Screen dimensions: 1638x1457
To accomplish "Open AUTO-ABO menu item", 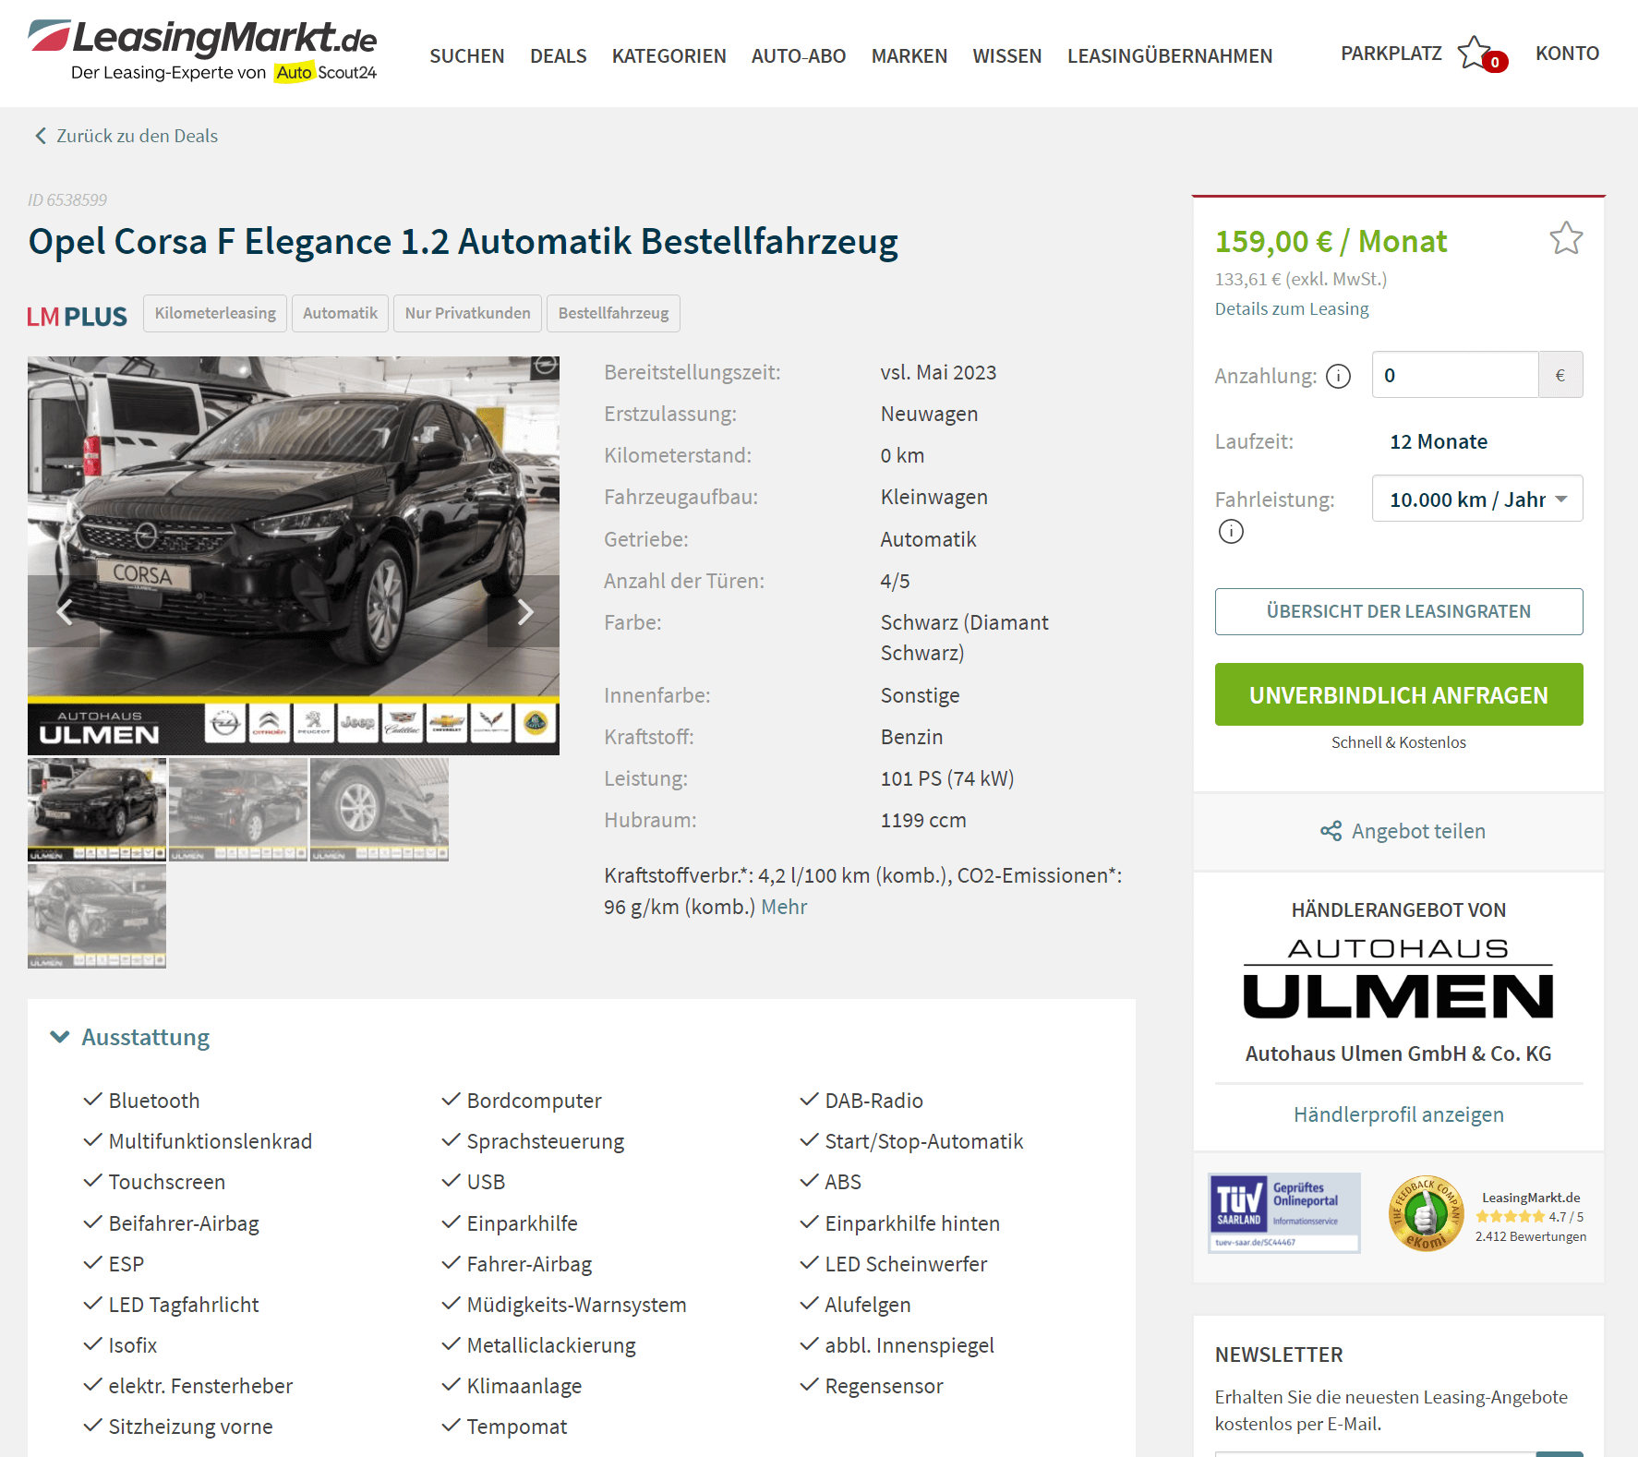I will 798,55.
